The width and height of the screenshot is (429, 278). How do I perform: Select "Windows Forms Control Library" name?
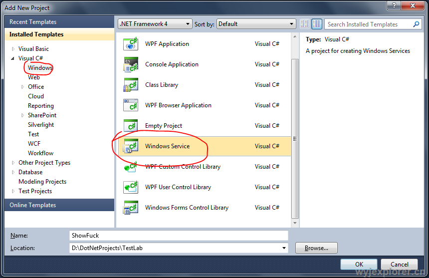tap(187, 208)
